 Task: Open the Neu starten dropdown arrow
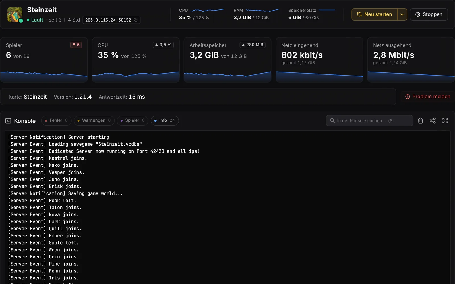[x=402, y=14]
